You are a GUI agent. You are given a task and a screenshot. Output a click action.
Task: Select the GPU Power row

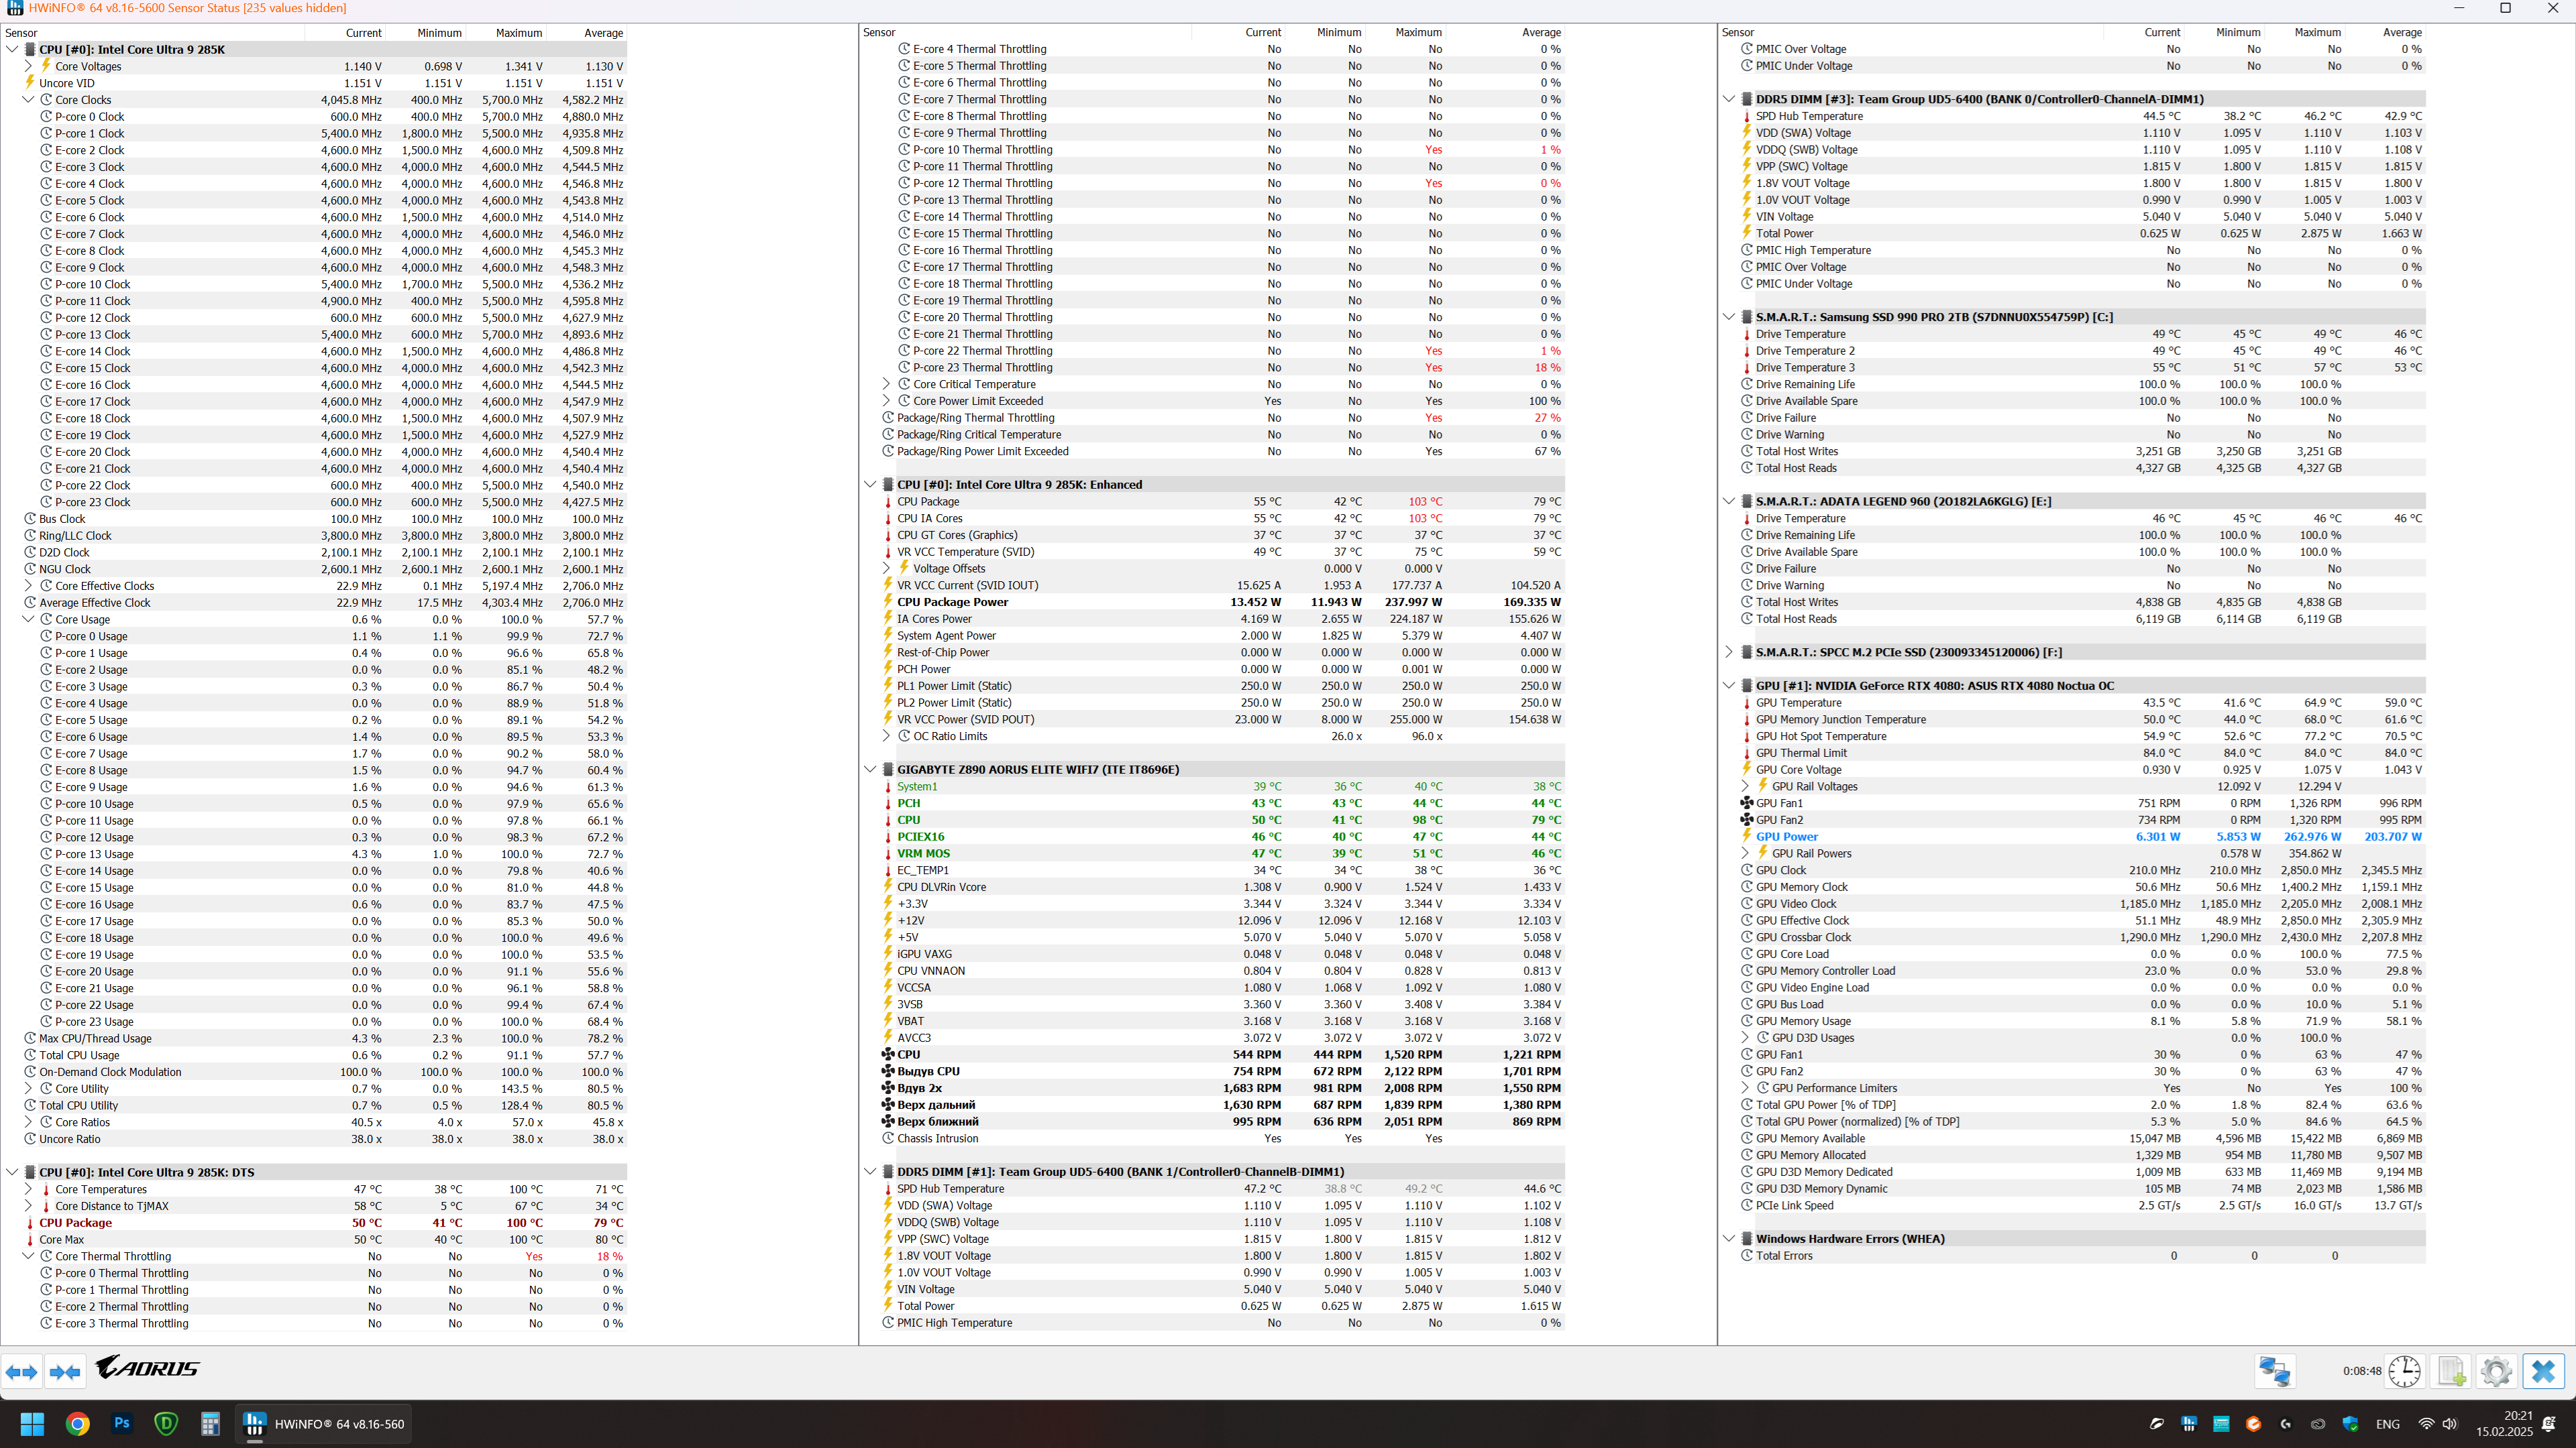pyautogui.click(x=1786, y=837)
